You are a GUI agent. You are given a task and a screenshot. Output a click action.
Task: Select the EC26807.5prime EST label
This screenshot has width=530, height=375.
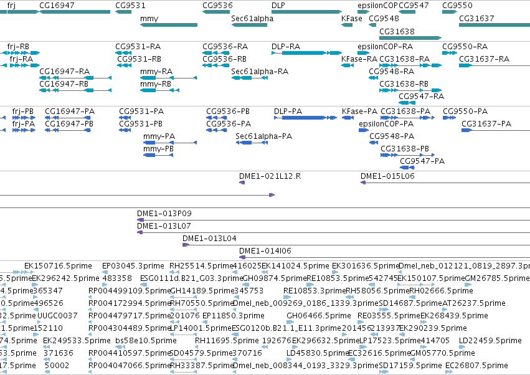tap(476, 366)
